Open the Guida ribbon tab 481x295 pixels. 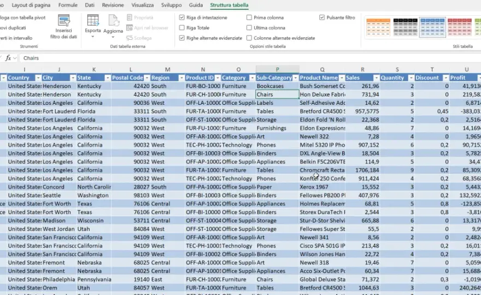click(x=196, y=5)
